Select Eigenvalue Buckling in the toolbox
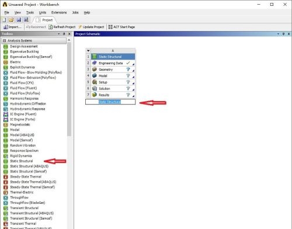The image size is (292, 229). [x=25, y=51]
